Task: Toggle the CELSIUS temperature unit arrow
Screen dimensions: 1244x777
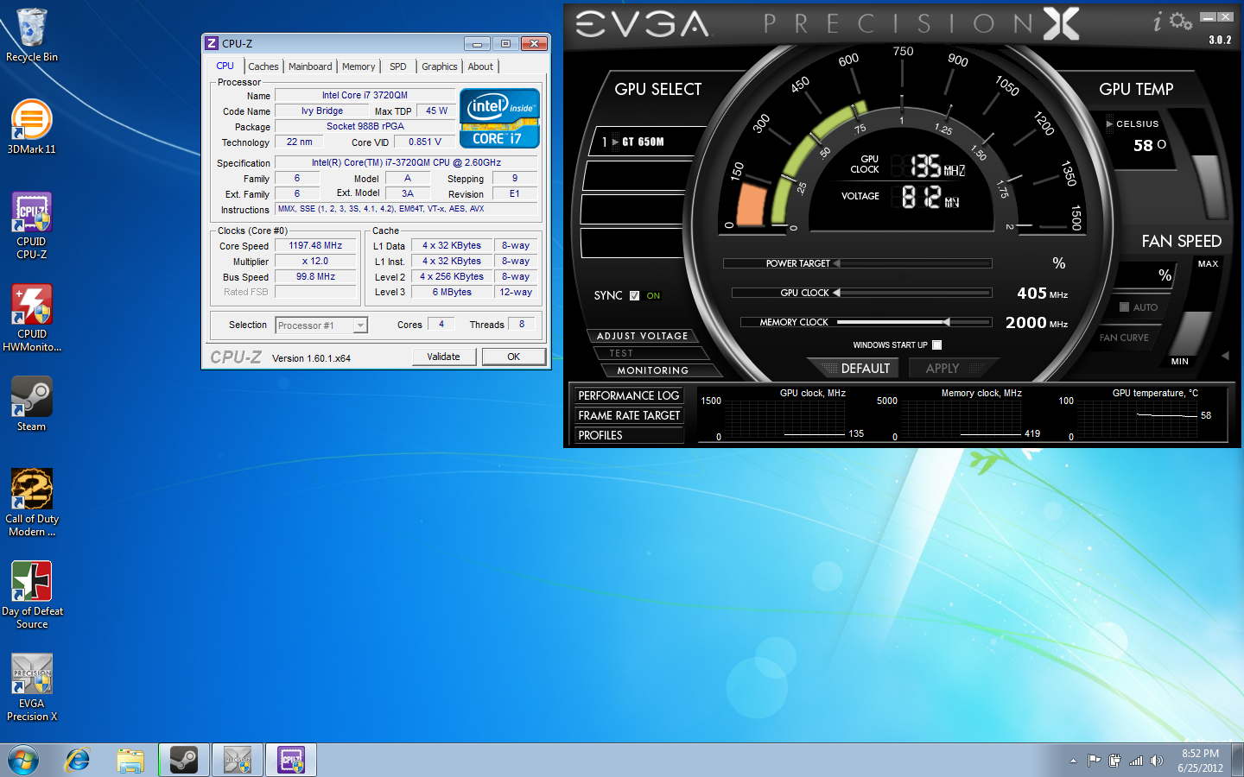Action: tap(1110, 124)
